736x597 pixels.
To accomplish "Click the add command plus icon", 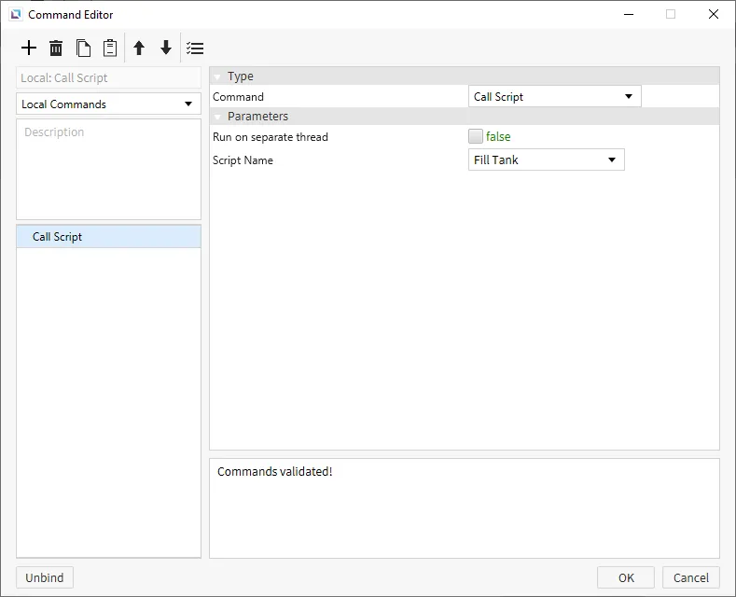I will (29, 49).
